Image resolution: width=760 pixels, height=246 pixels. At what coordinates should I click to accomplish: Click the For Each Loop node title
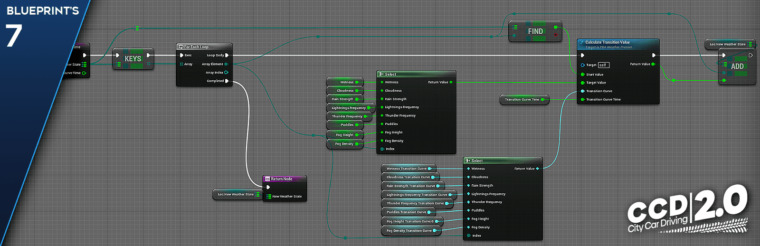pos(196,47)
